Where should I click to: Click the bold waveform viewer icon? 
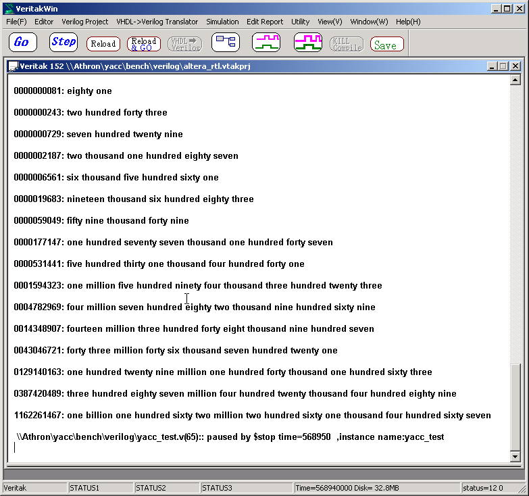[307, 43]
